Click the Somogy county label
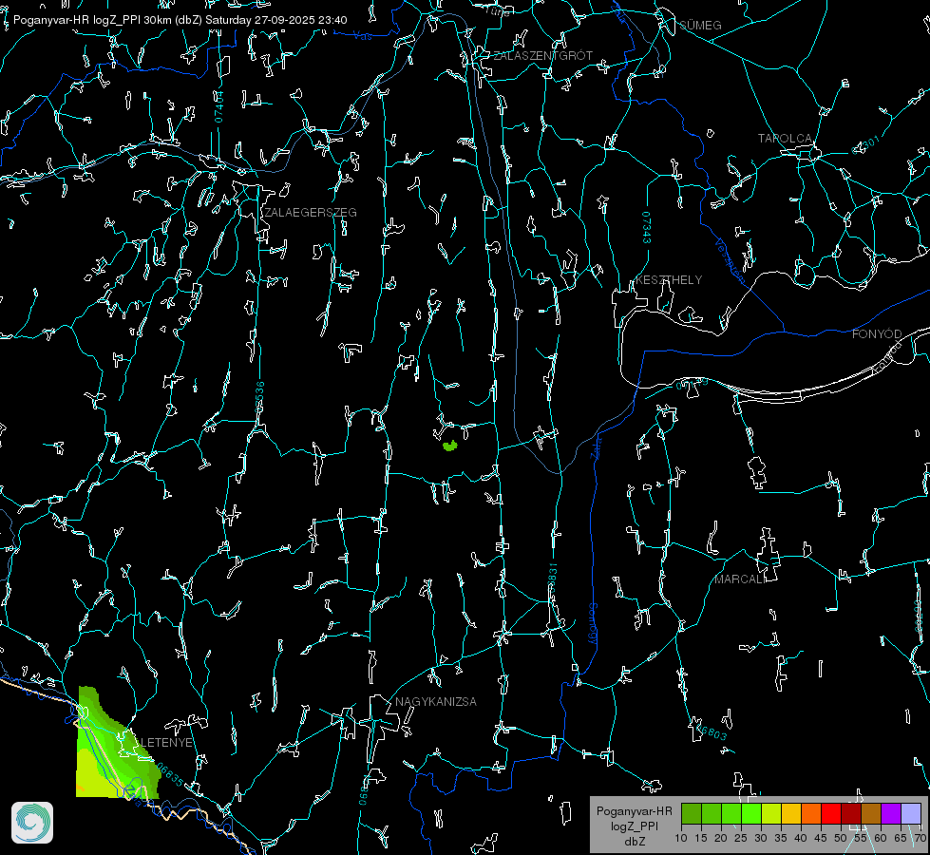Image resolution: width=930 pixels, height=855 pixels. click(593, 623)
